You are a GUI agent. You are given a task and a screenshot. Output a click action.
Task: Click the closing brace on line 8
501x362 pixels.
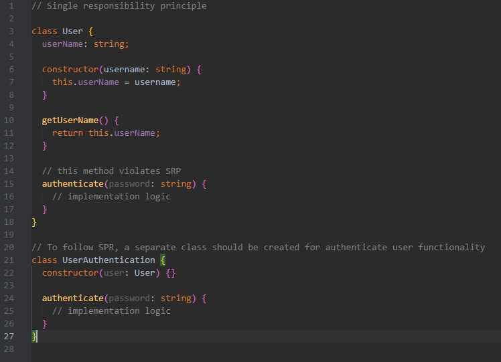[x=44, y=95]
